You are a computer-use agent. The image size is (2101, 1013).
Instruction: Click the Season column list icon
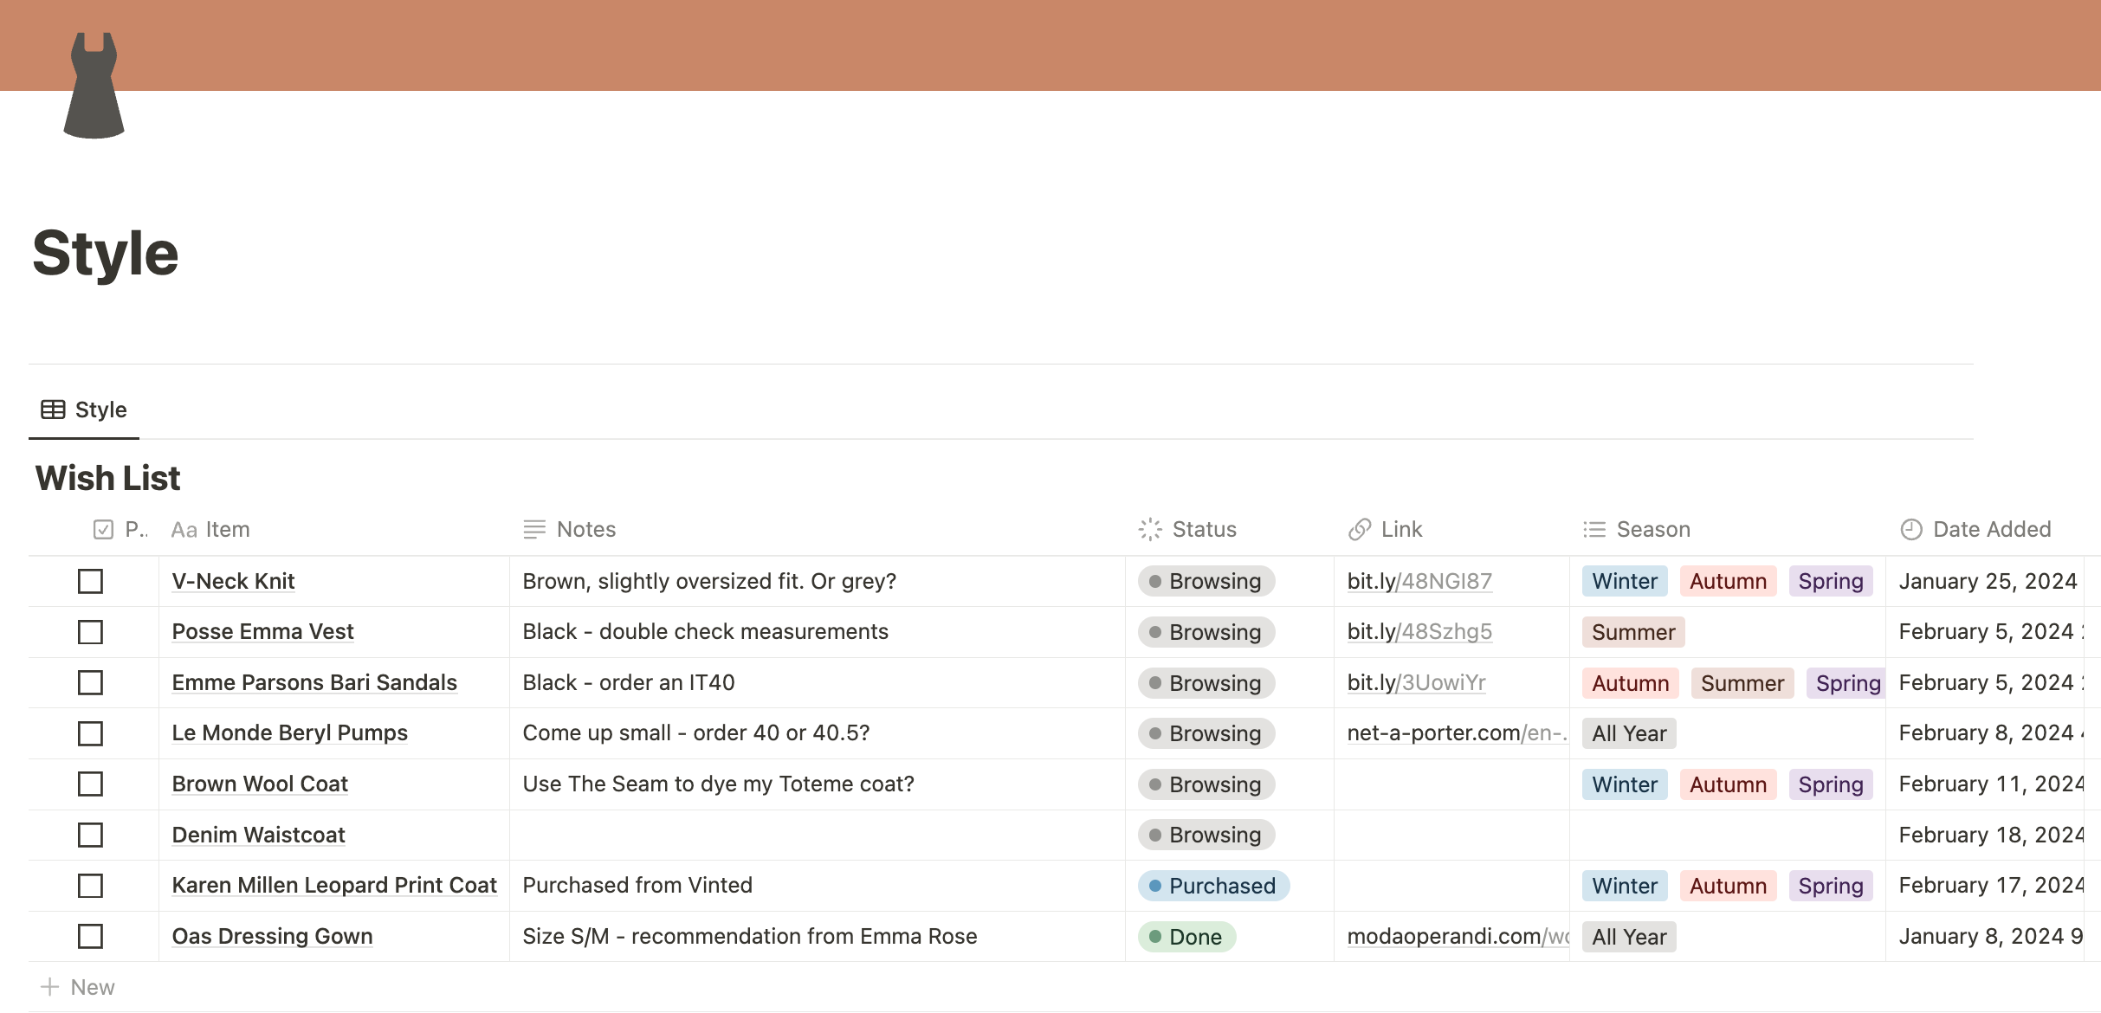coord(1594,529)
